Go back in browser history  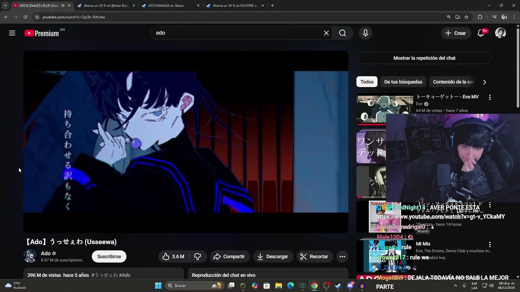[6, 17]
